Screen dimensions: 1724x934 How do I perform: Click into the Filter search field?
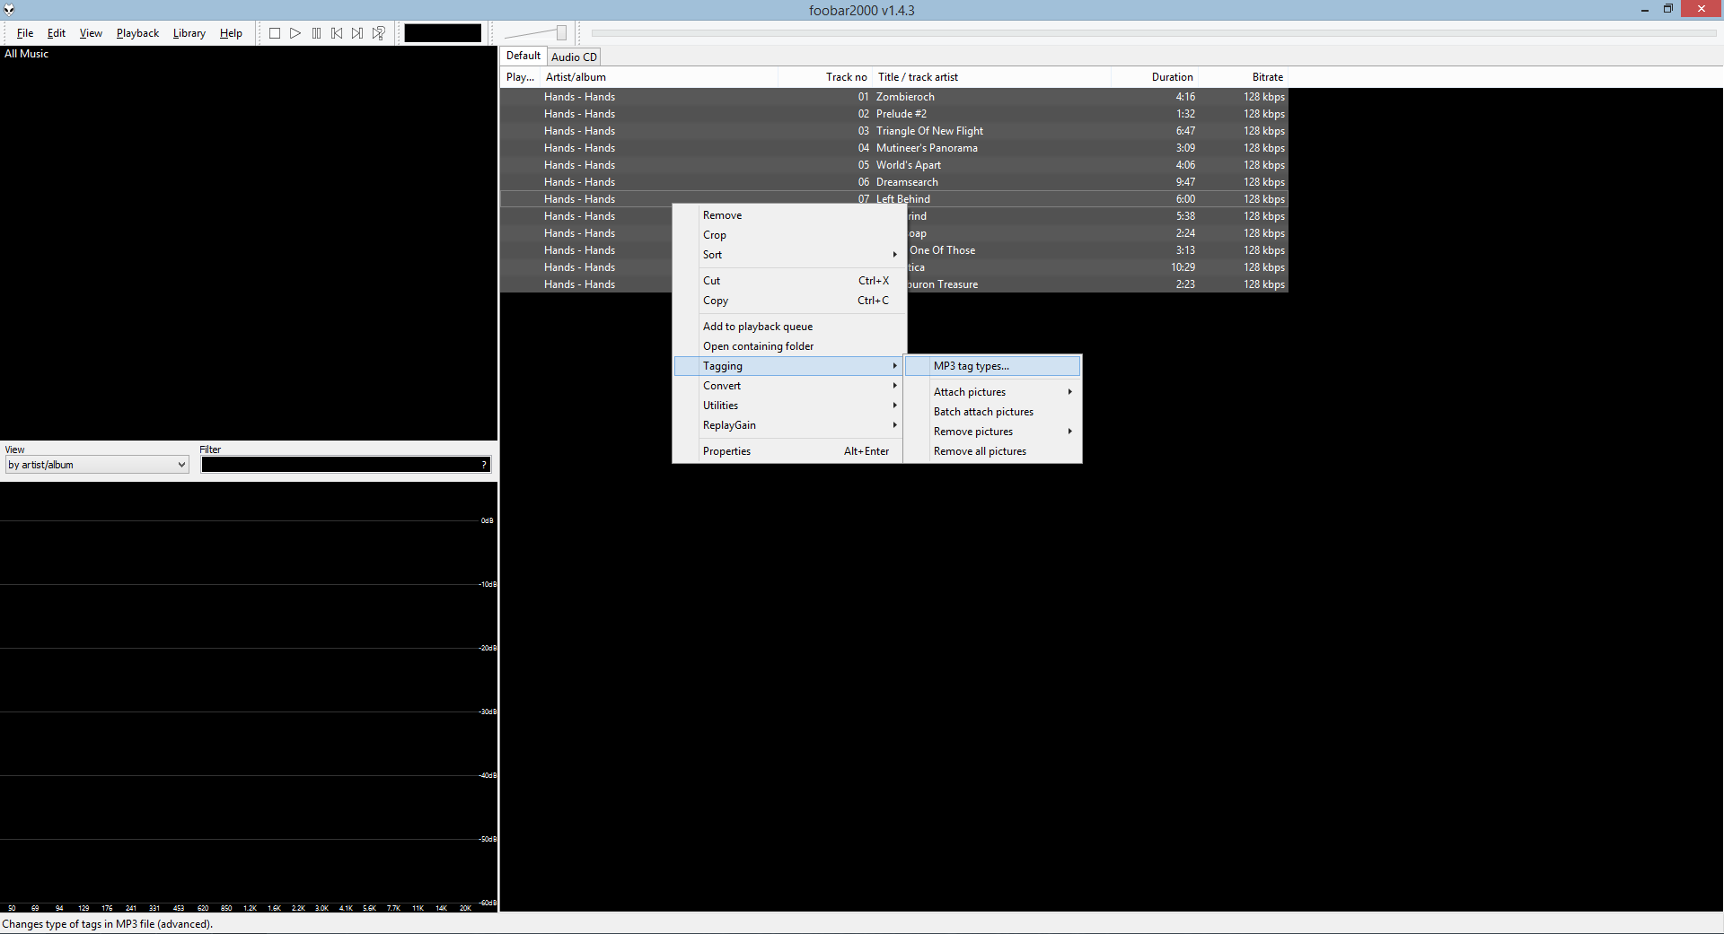click(341, 465)
